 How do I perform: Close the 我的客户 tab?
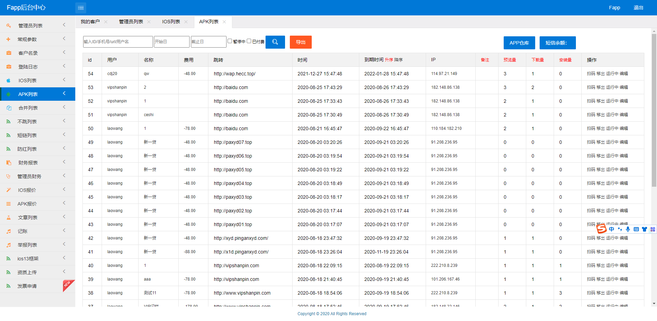tap(106, 22)
